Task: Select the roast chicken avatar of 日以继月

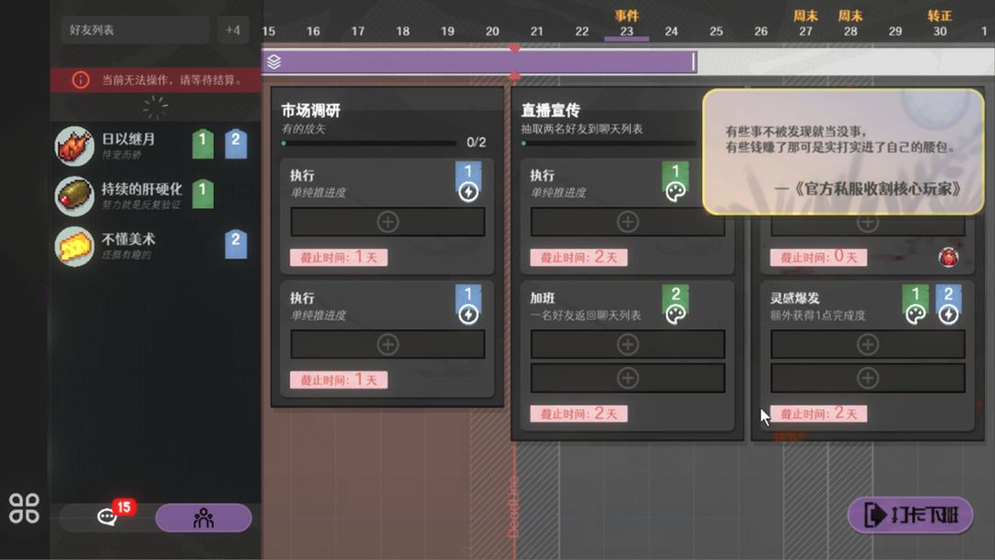Action: (x=75, y=146)
